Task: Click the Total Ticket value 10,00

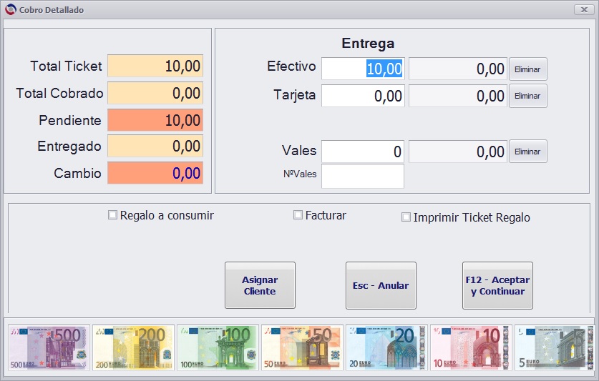Action: (x=155, y=66)
